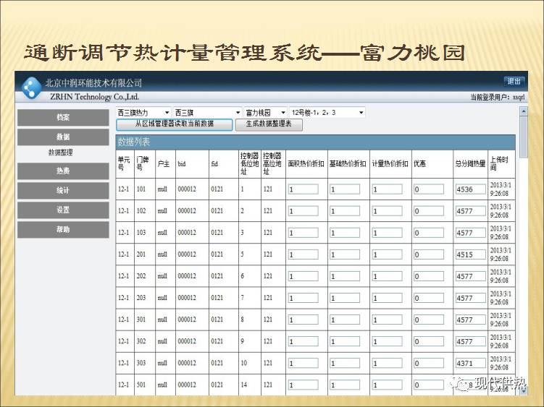Click 总分摊热量 field showing 4515
The height and width of the screenshot is (407, 544).
pos(470,254)
